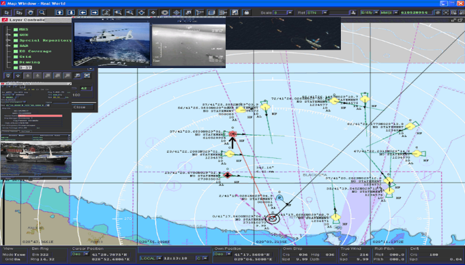Select the hand pan tool
Image resolution: width=465 pixels, height=265 pixels.
[x=30, y=12]
